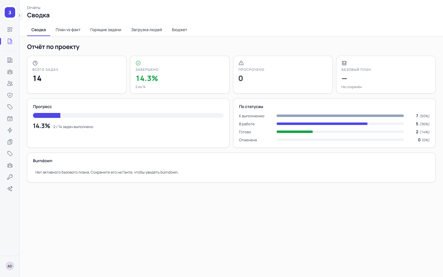The height and width of the screenshot is (277, 443).
Task: Click the Просрочено warning card
Action: [283, 75]
